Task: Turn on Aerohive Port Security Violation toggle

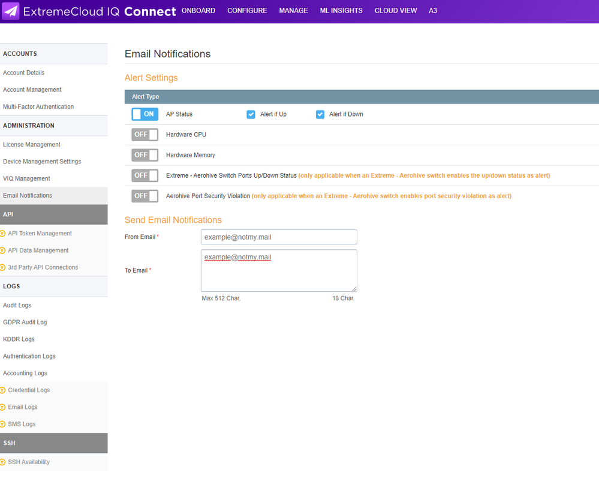Action: pyautogui.click(x=145, y=196)
